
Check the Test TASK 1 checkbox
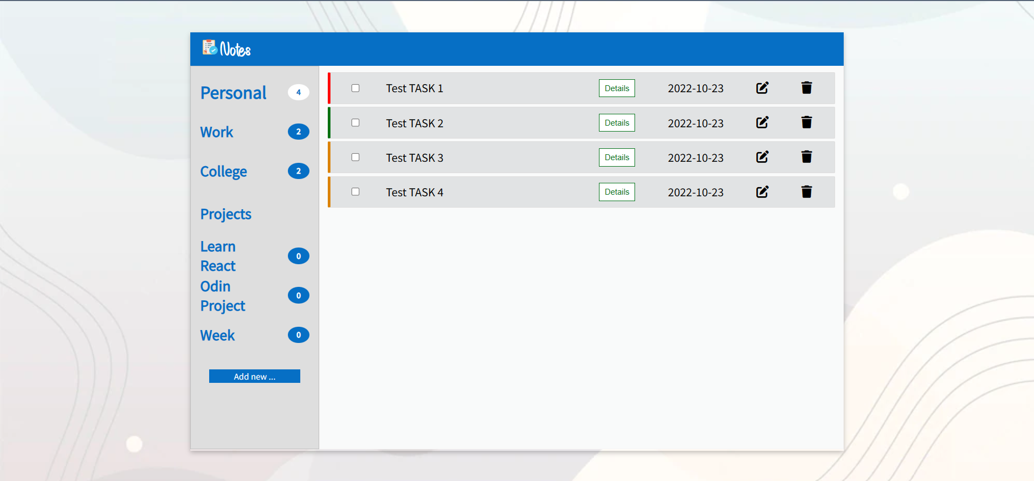coord(355,88)
